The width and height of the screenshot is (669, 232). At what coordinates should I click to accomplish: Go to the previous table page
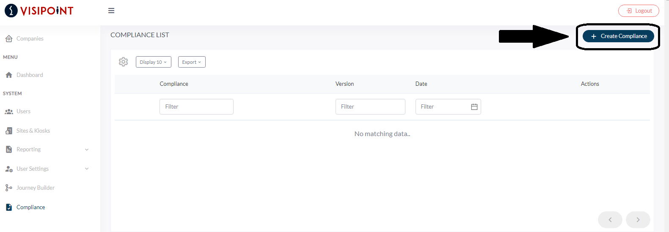(610, 220)
